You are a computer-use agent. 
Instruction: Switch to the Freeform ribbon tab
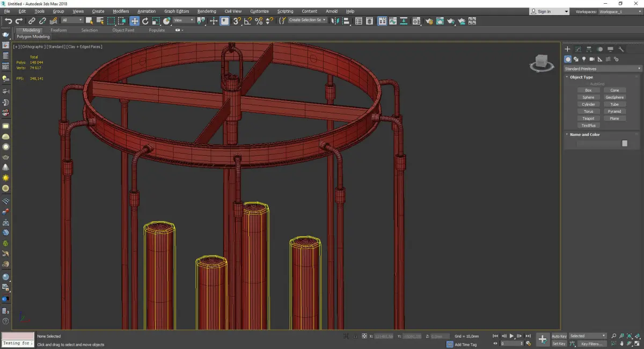point(58,30)
